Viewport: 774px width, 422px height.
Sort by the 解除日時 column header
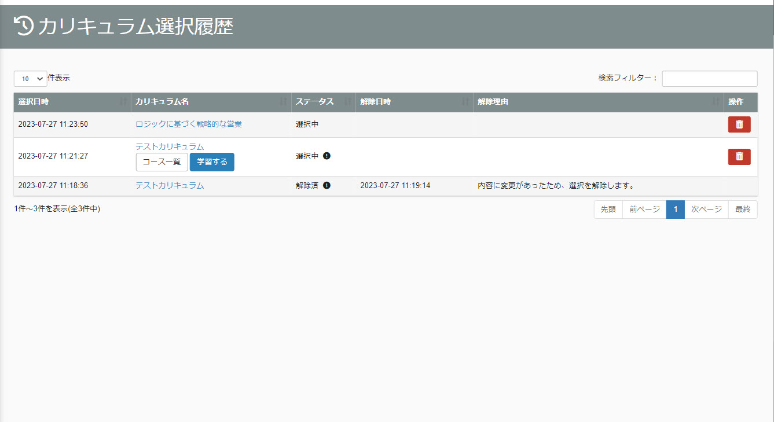click(414, 102)
